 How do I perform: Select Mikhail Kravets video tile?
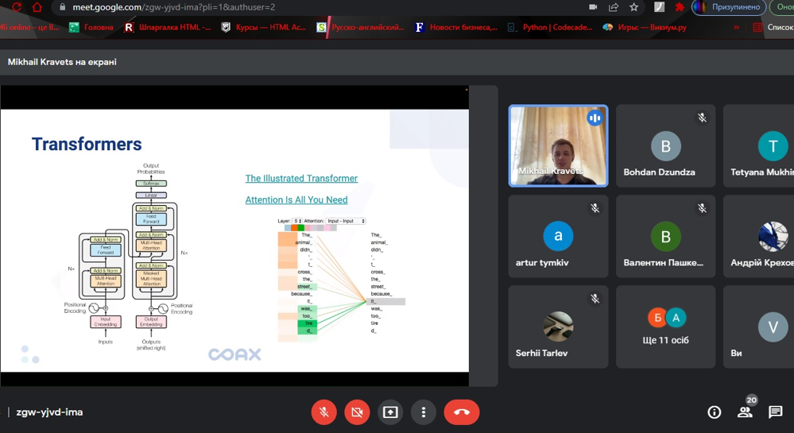[x=558, y=146]
